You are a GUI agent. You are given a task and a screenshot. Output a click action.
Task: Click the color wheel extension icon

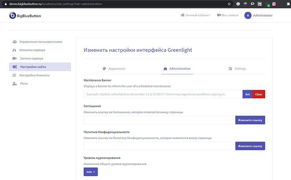click(245, 4)
